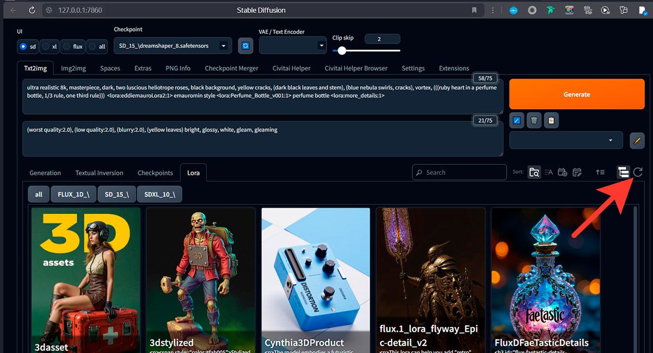Sort Lora cards by date created
The height and width of the screenshot is (353, 653).
(x=563, y=172)
